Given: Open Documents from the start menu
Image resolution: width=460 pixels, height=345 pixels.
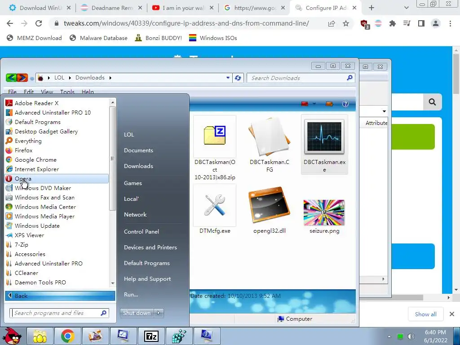Looking at the screenshot, I should (138, 150).
